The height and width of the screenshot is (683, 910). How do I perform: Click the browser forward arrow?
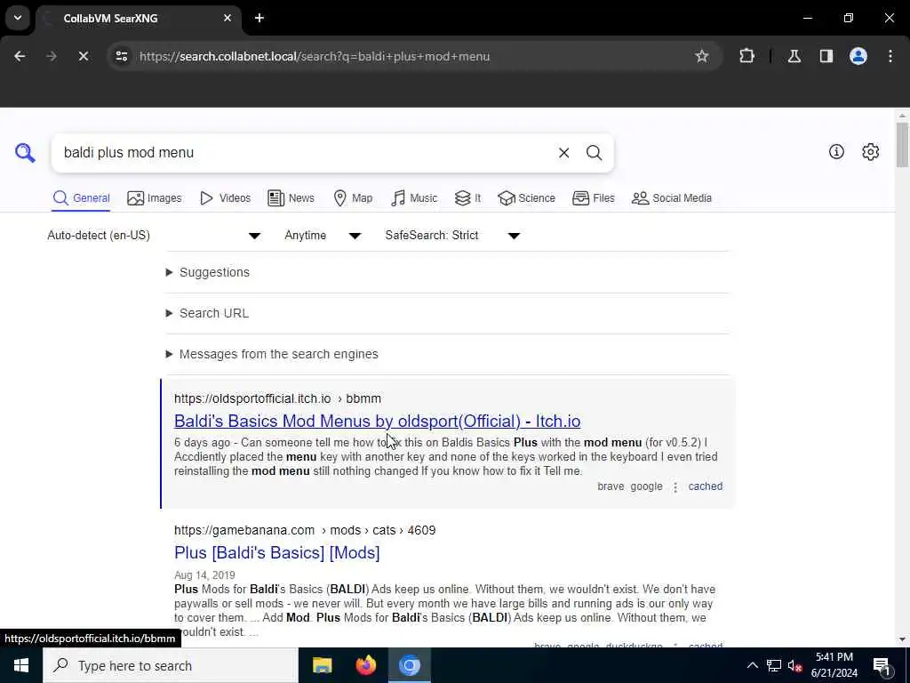click(51, 56)
